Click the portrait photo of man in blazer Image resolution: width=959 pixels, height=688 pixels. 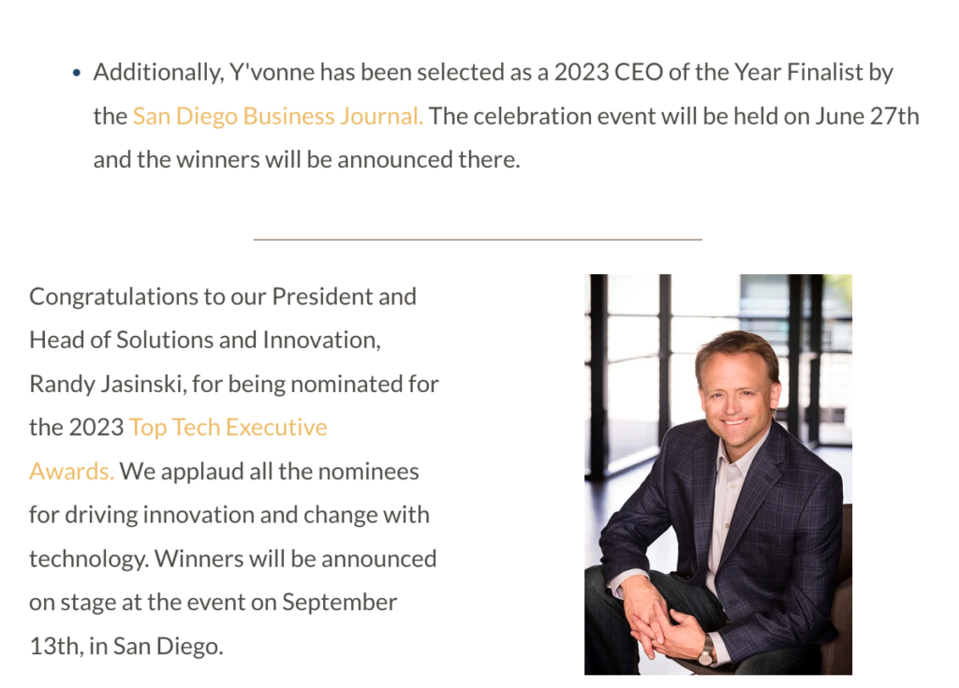[718, 475]
